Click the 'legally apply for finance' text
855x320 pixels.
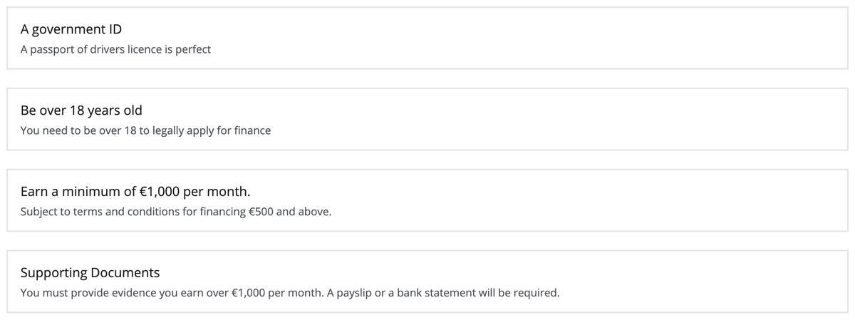(212, 132)
